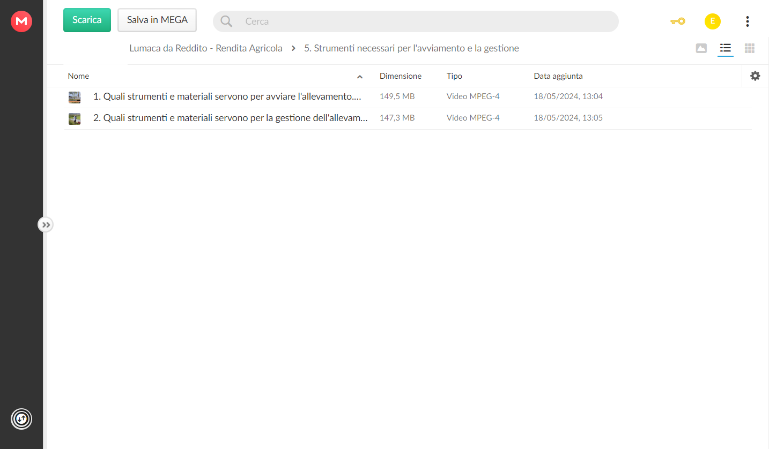Viewport: 769px width, 449px height.
Task: Sort files by Tipo column header
Action: 454,76
